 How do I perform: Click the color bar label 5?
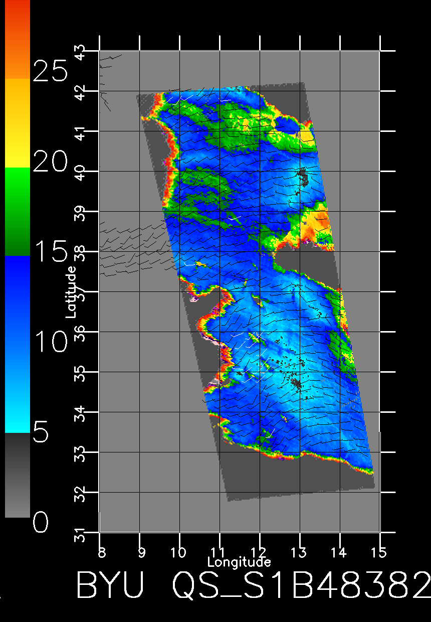coord(41,432)
